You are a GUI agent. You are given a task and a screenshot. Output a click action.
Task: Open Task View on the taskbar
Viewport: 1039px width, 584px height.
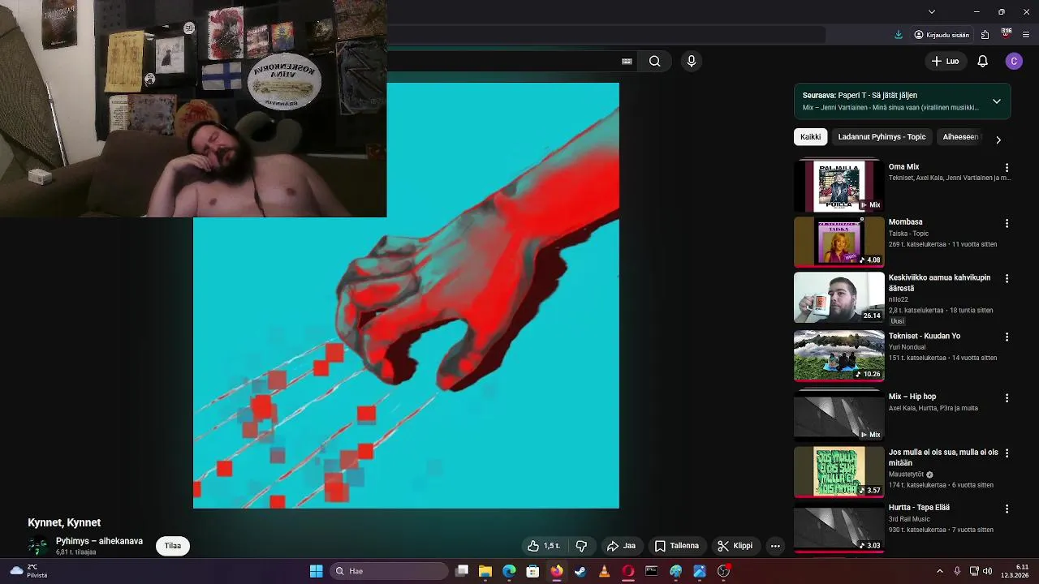[462, 571]
